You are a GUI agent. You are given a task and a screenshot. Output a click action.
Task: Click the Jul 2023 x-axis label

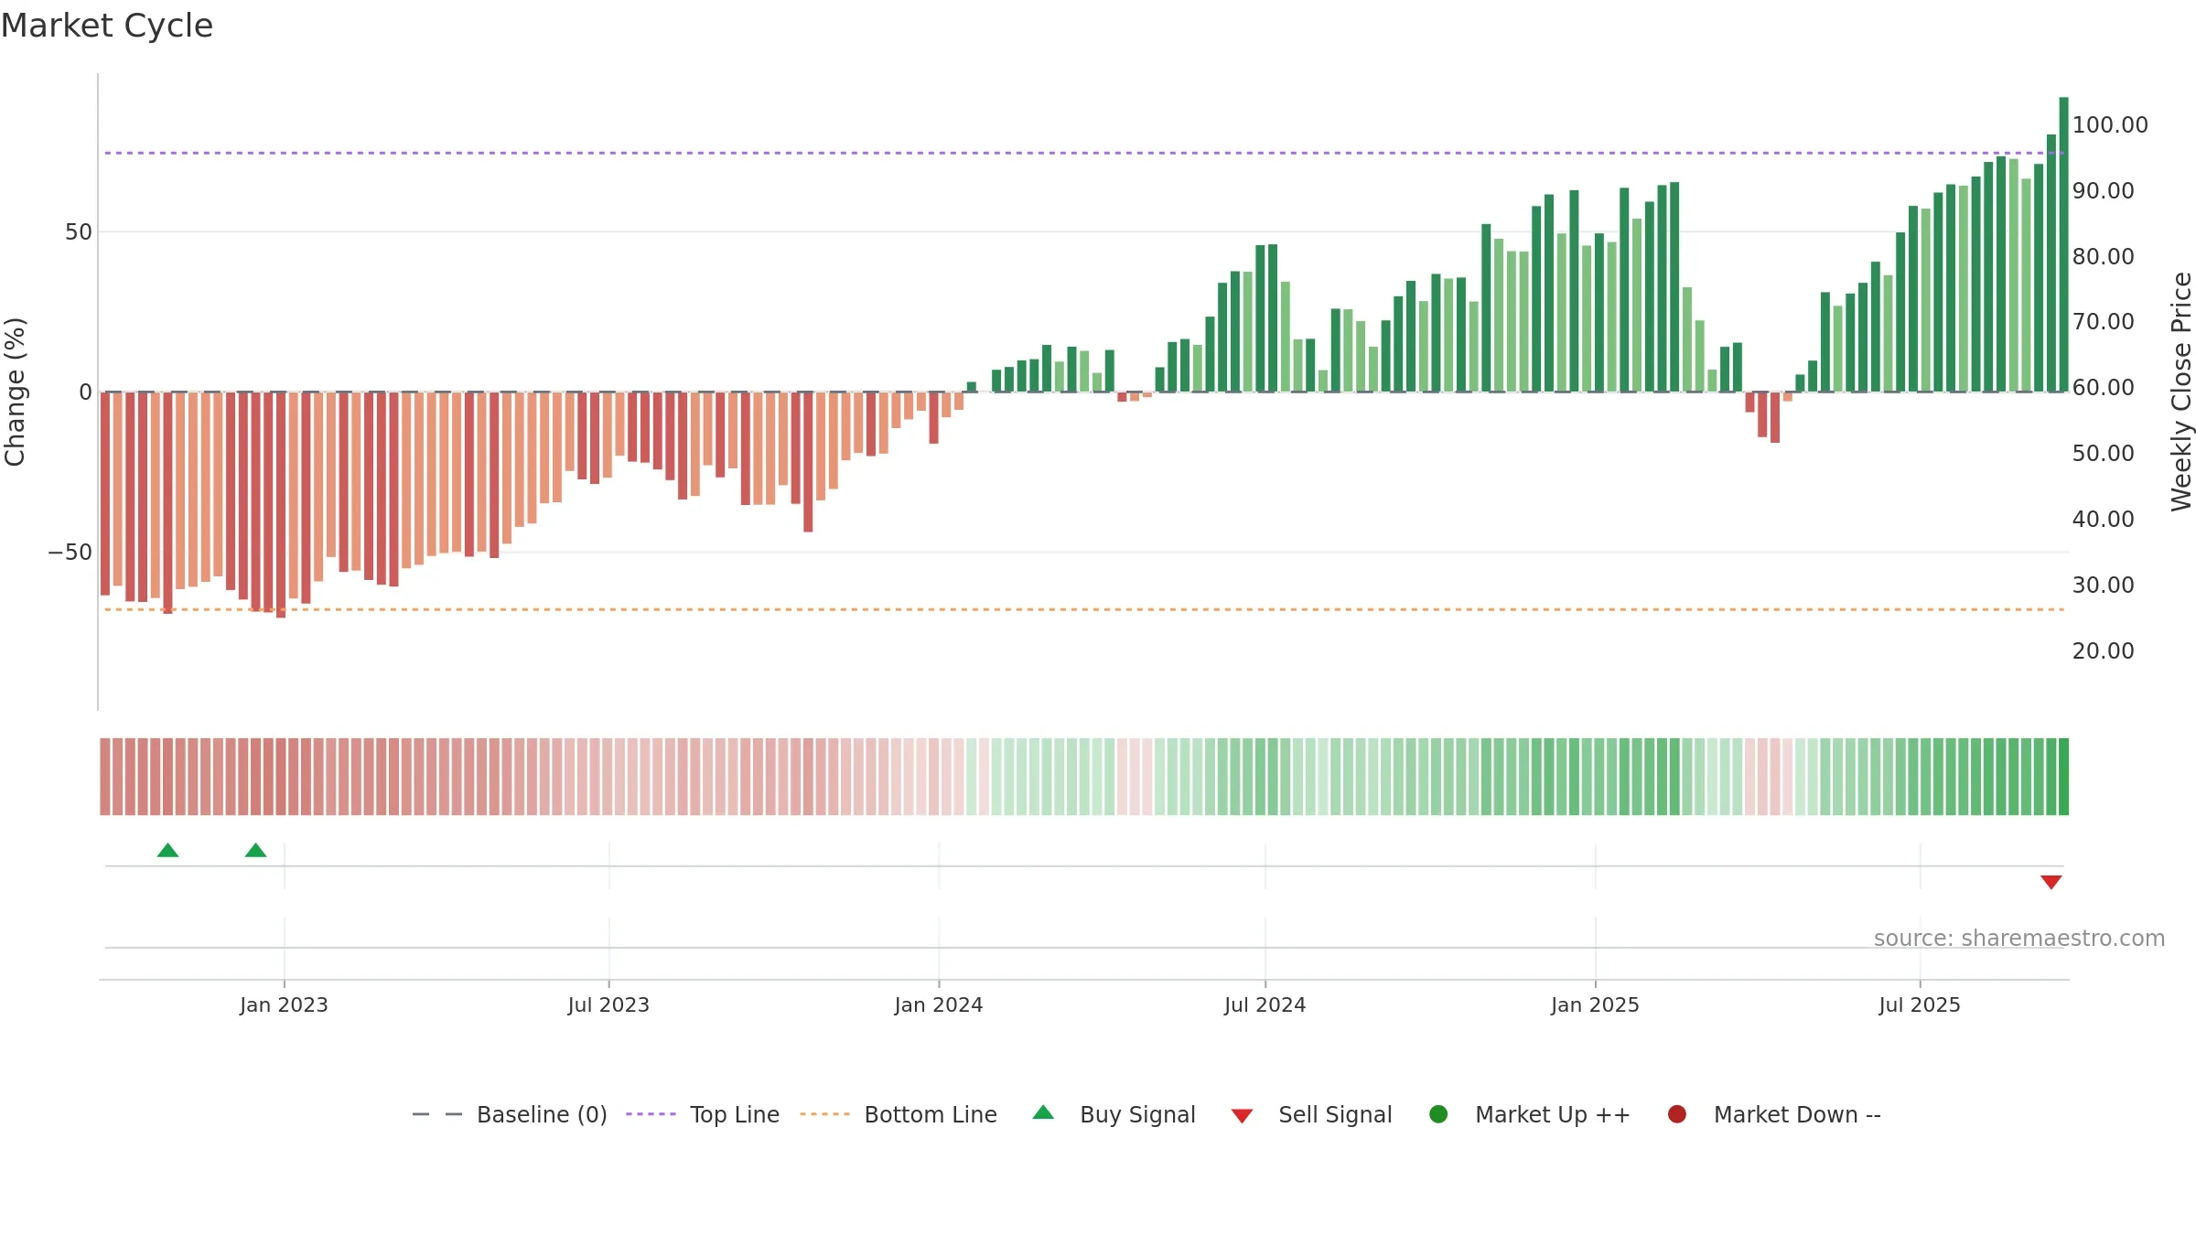pos(608,1004)
